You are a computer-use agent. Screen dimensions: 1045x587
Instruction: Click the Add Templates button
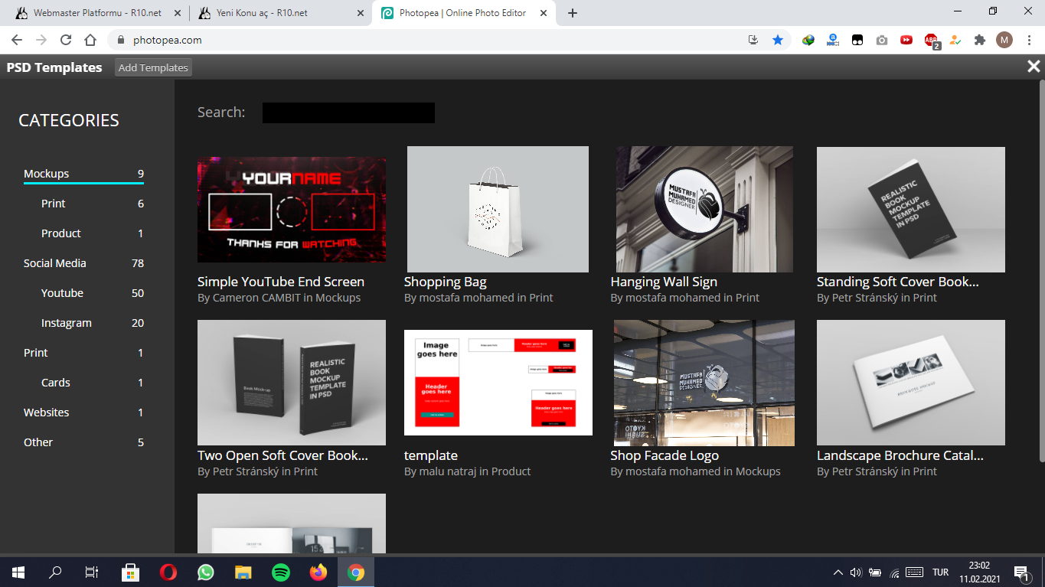coord(153,67)
